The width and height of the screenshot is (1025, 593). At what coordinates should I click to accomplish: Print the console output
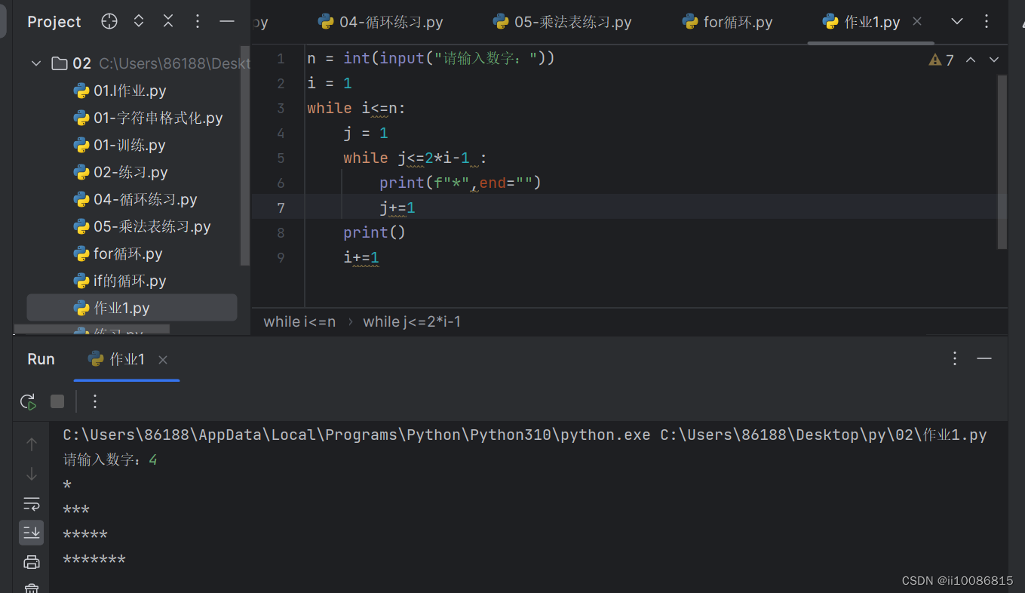[31, 561]
